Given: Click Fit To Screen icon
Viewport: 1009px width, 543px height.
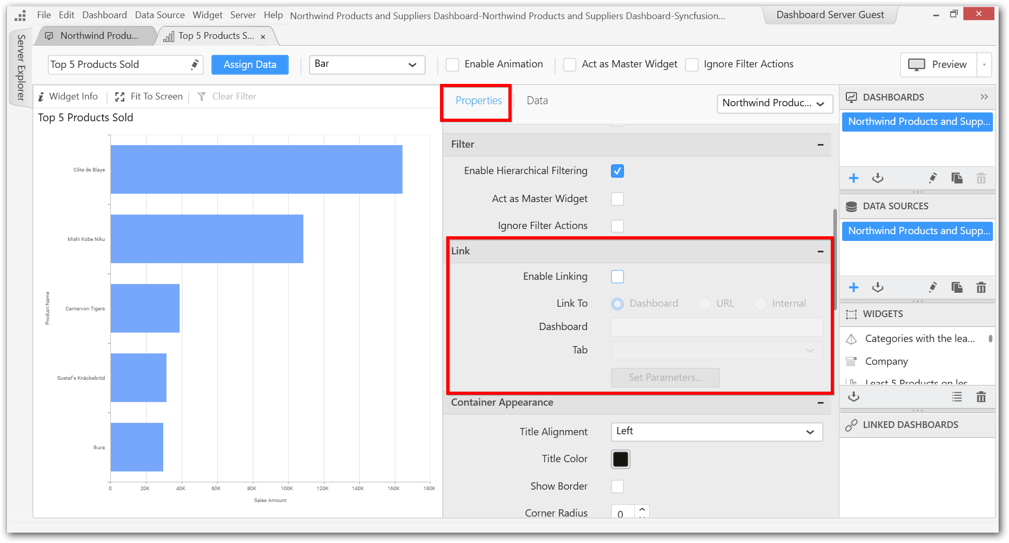Looking at the screenshot, I should (120, 97).
